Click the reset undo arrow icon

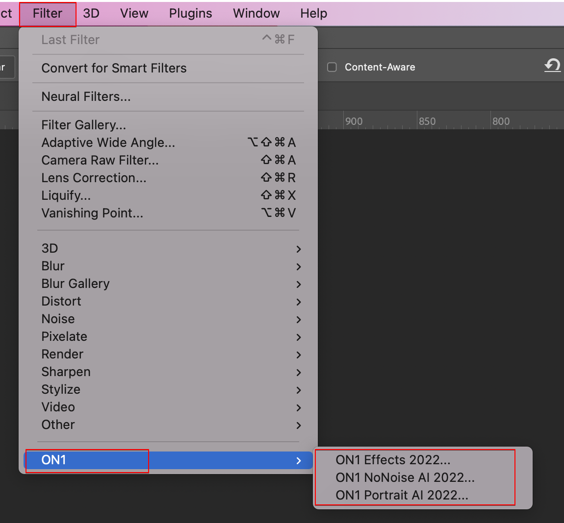pos(552,66)
